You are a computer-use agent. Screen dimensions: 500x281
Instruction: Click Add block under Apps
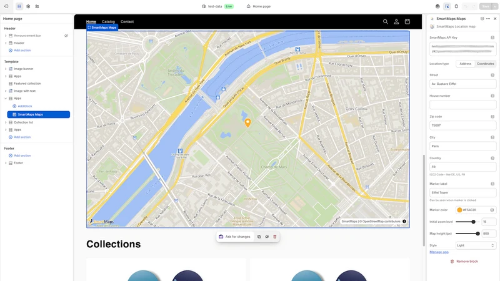(x=22, y=106)
